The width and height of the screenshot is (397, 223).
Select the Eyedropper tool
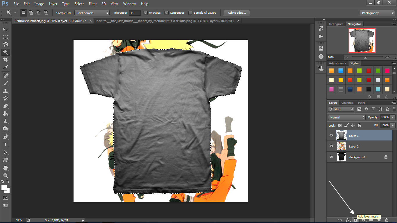6,67
